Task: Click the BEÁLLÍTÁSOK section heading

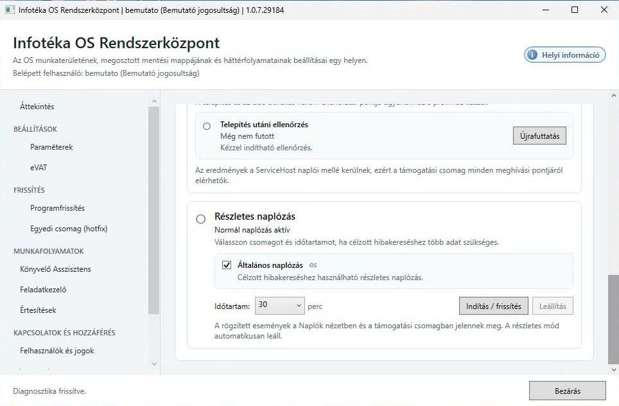Action: 35,129
